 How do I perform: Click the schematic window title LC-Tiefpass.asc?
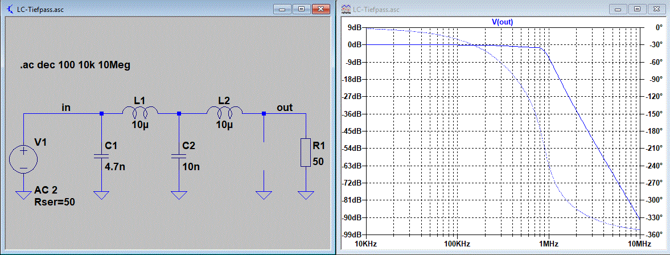point(41,9)
